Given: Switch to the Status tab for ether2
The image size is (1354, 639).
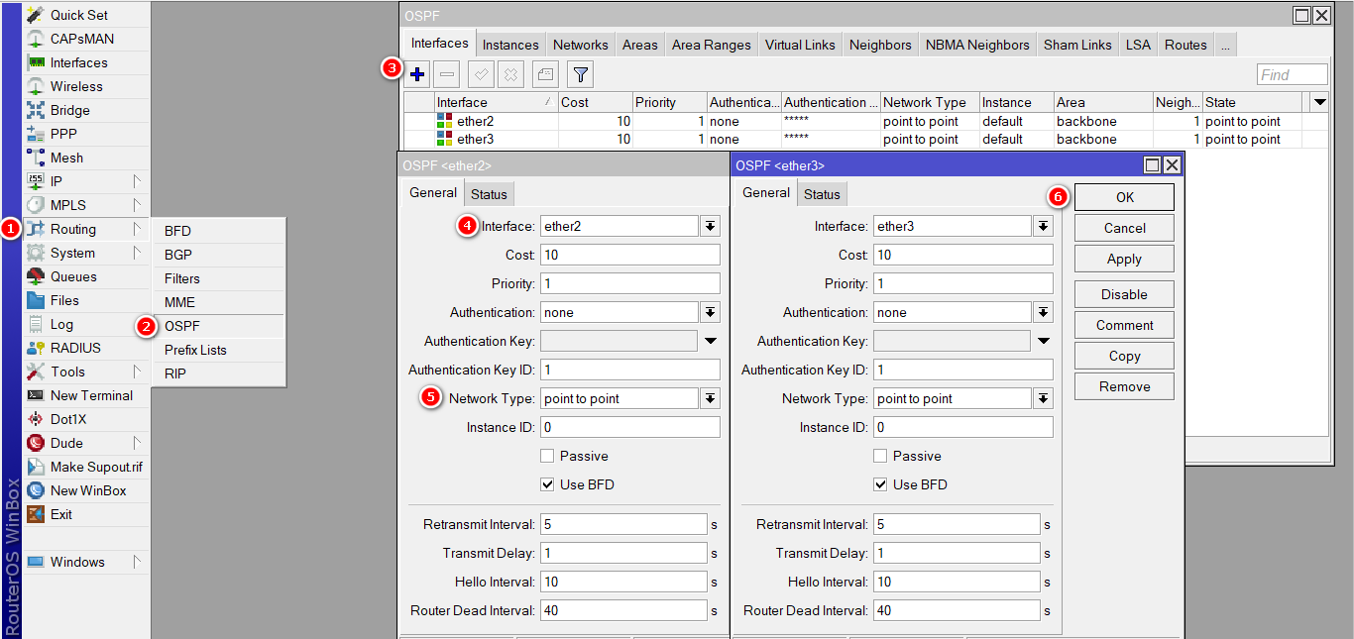Looking at the screenshot, I should (489, 193).
